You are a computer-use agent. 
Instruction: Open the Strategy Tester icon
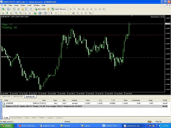[31, 9]
